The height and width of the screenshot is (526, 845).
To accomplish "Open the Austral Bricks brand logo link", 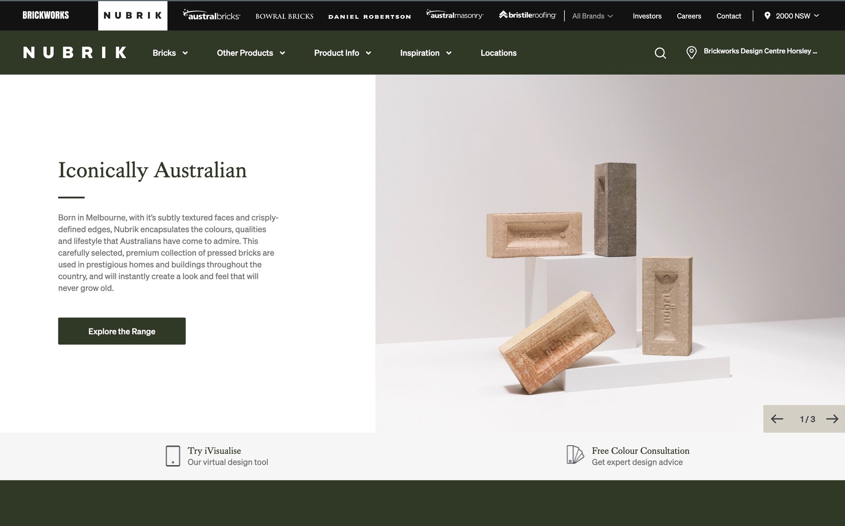I will pos(211,15).
